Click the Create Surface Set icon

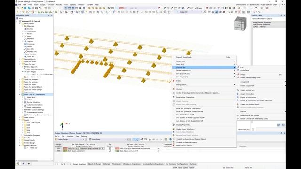point(238,90)
